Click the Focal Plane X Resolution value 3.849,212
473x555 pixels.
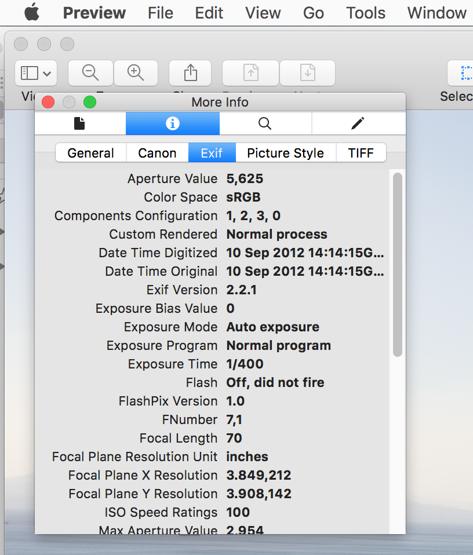pyautogui.click(x=259, y=476)
